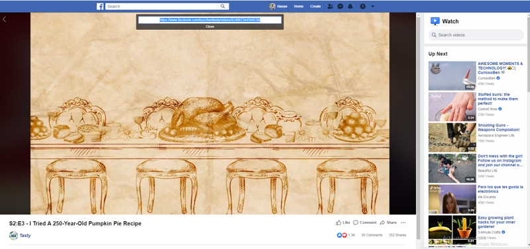The width and height of the screenshot is (530, 249).
Task: Like the pumpkin pie video
Action: 343,223
